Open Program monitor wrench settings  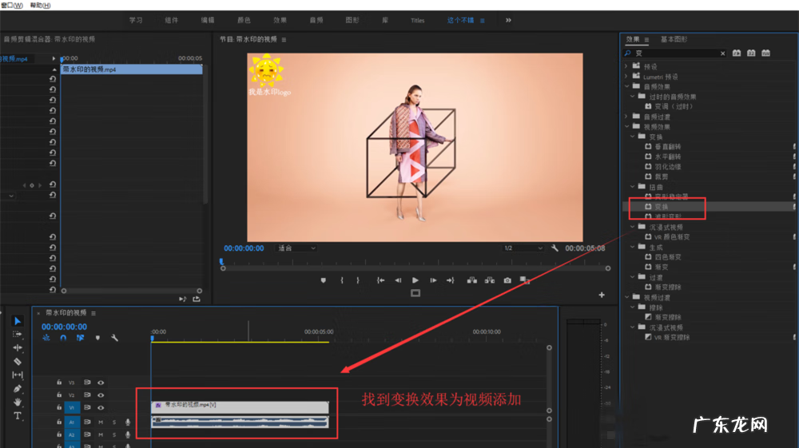tap(555, 248)
